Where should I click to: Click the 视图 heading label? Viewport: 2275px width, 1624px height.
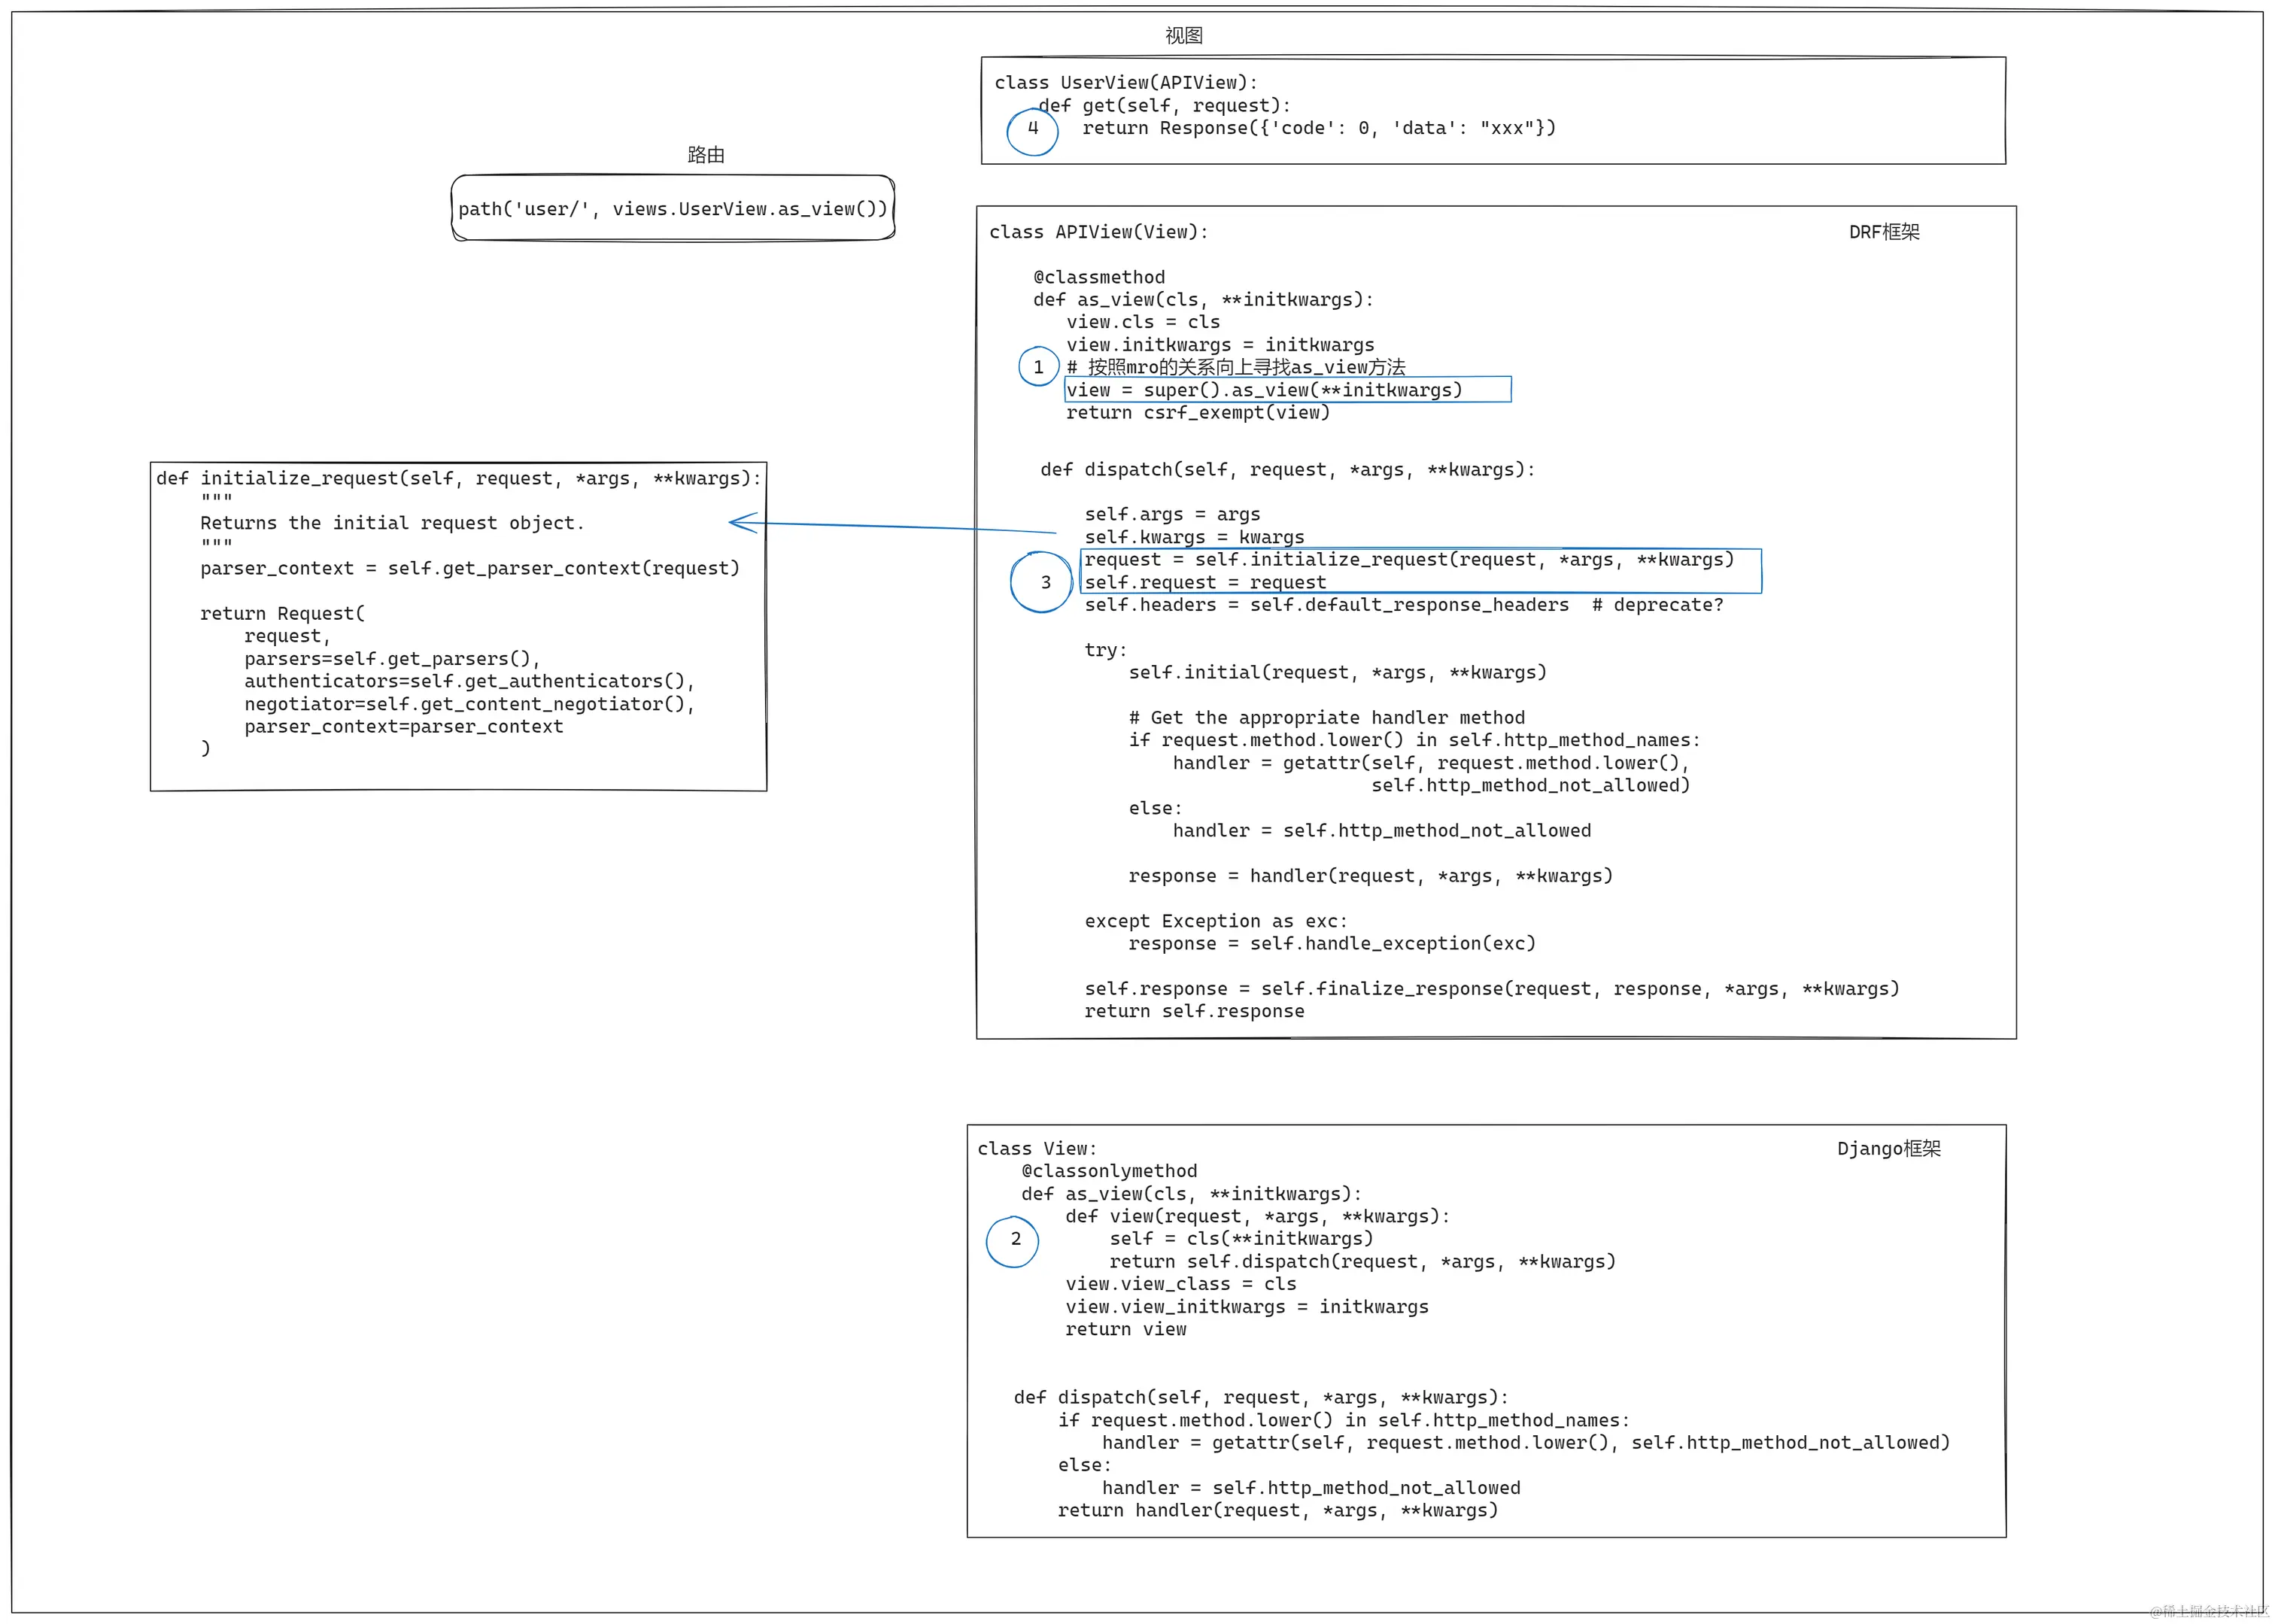pos(1183,36)
